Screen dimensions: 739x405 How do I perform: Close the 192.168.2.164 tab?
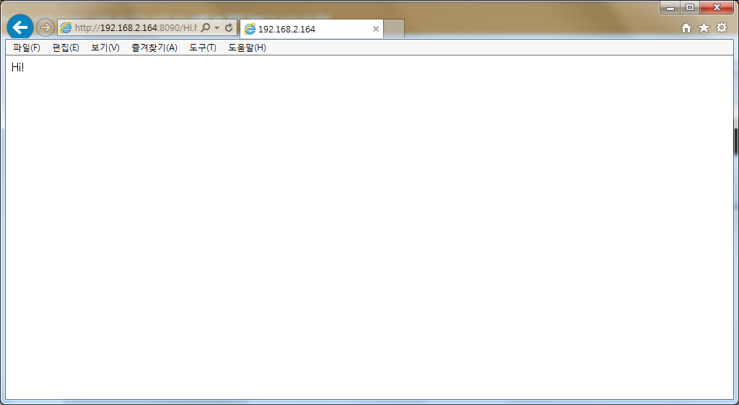(x=375, y=29)
